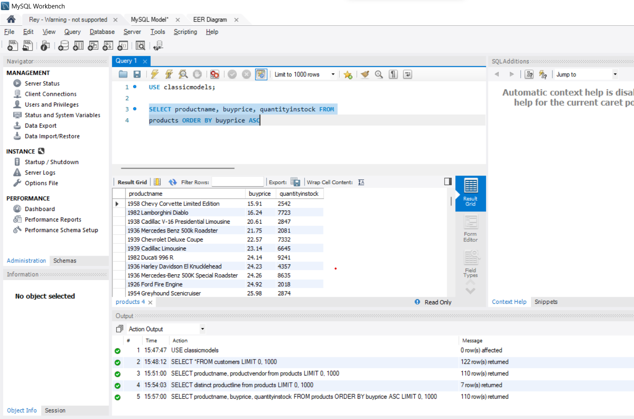The image size is (634, 419).
Task: Commit the transaction icon
Action: pos(232,74)
